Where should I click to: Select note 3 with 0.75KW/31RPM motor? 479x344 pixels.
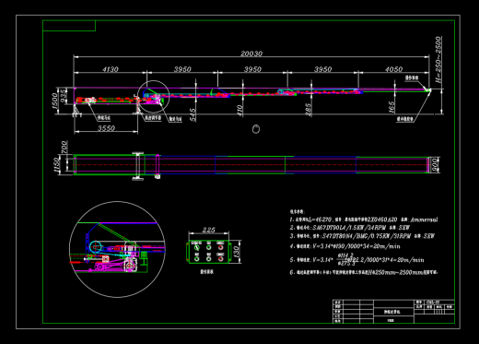click(362, 236)
